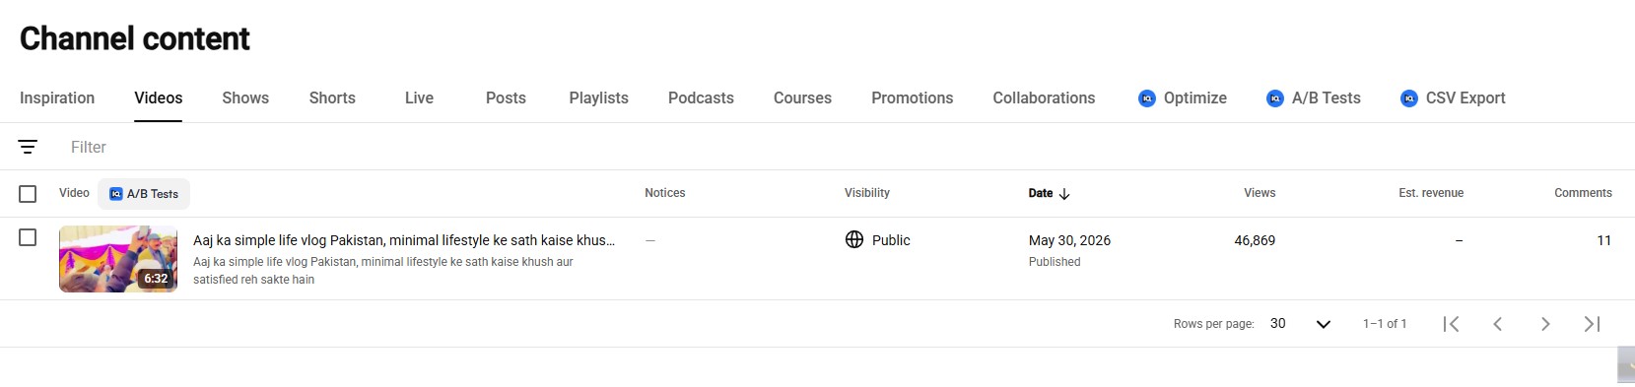Open the Aaj ka simple life vlog title
This screenshot has width=1635, height=387.
(x=404, y=240)
